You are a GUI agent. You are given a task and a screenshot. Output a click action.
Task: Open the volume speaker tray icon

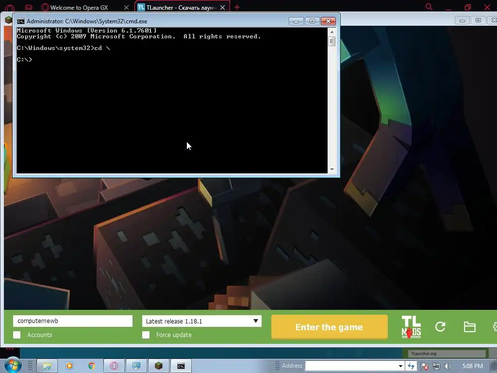(x=447, y=366)
